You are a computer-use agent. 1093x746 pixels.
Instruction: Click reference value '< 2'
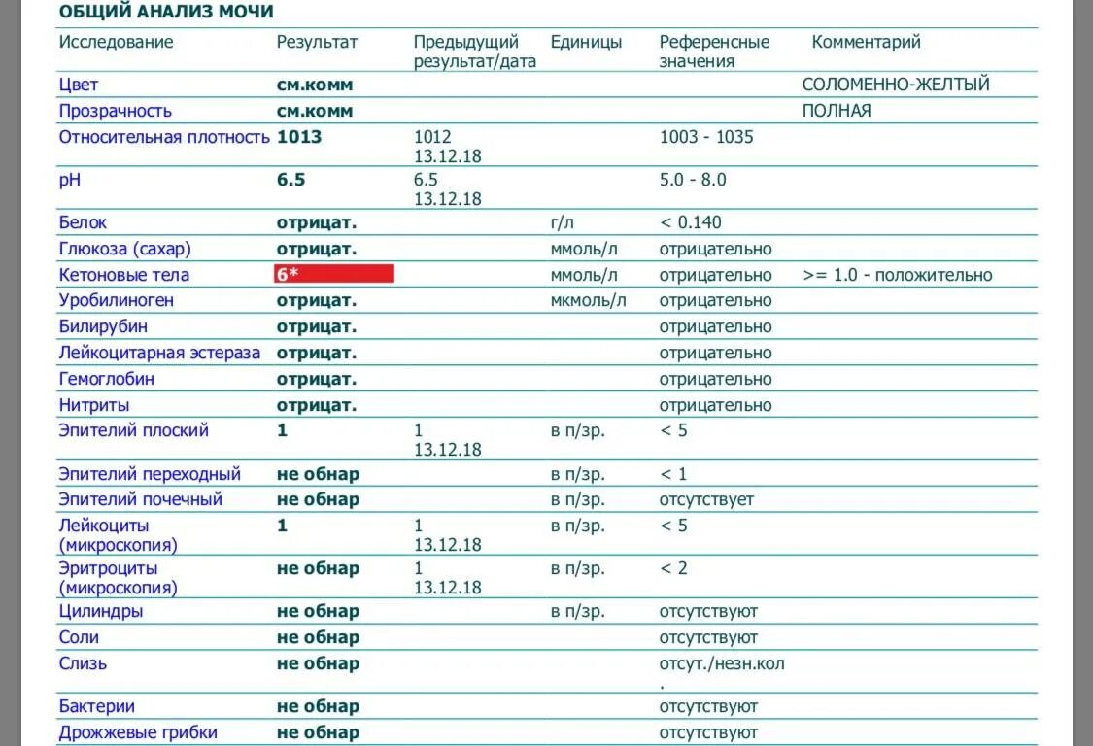[673, 568]
